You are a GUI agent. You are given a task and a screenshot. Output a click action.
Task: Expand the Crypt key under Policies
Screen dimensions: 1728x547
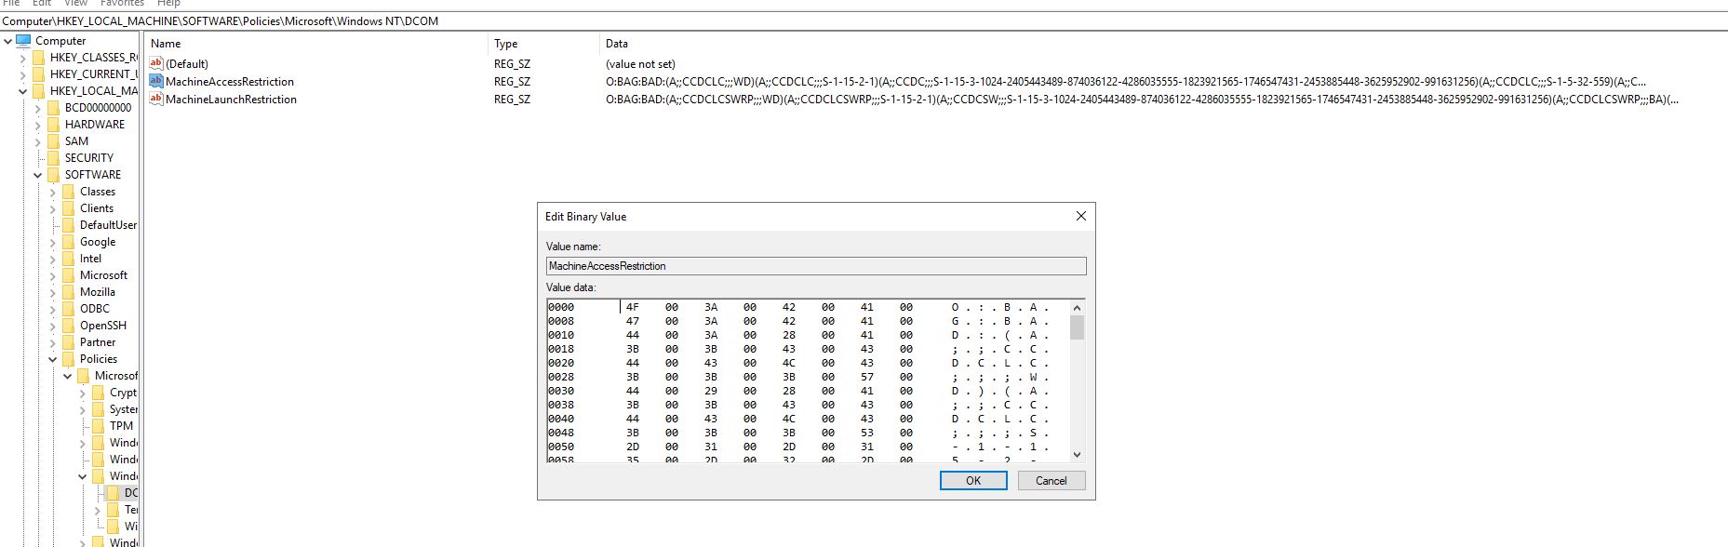(x=82, y=392)
